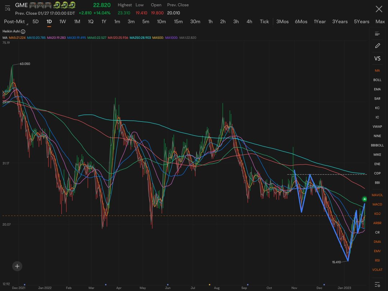Viewport: 388px width, 291px height.
Task: Expand the Post-Mkt session dropdown
Action: tap(15, 22)
